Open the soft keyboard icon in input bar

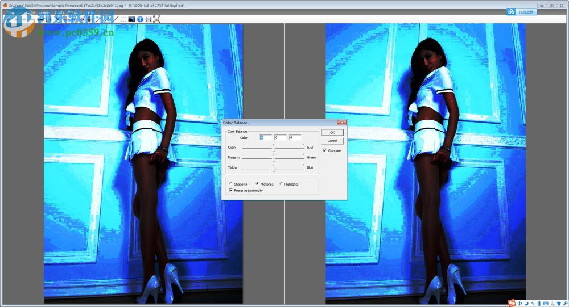(546, 304)
